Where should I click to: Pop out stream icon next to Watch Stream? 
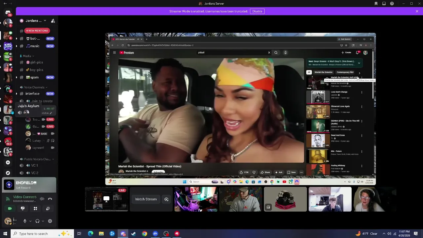click(166, 199)
